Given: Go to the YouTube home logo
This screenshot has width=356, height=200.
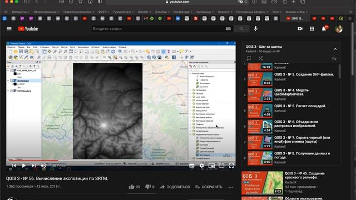Looking at the screenshot, I should pyautogui.click(x=28, y=29).
